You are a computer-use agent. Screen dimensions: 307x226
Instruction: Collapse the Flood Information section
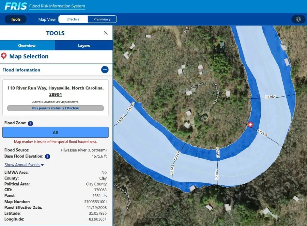coord(105,70)
